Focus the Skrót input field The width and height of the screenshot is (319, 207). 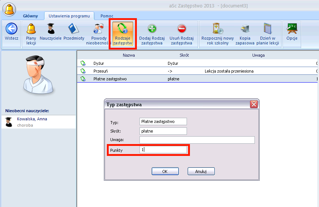(163, 131)
